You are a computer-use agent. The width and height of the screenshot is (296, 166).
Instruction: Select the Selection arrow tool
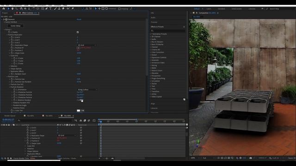click(8, 9)
